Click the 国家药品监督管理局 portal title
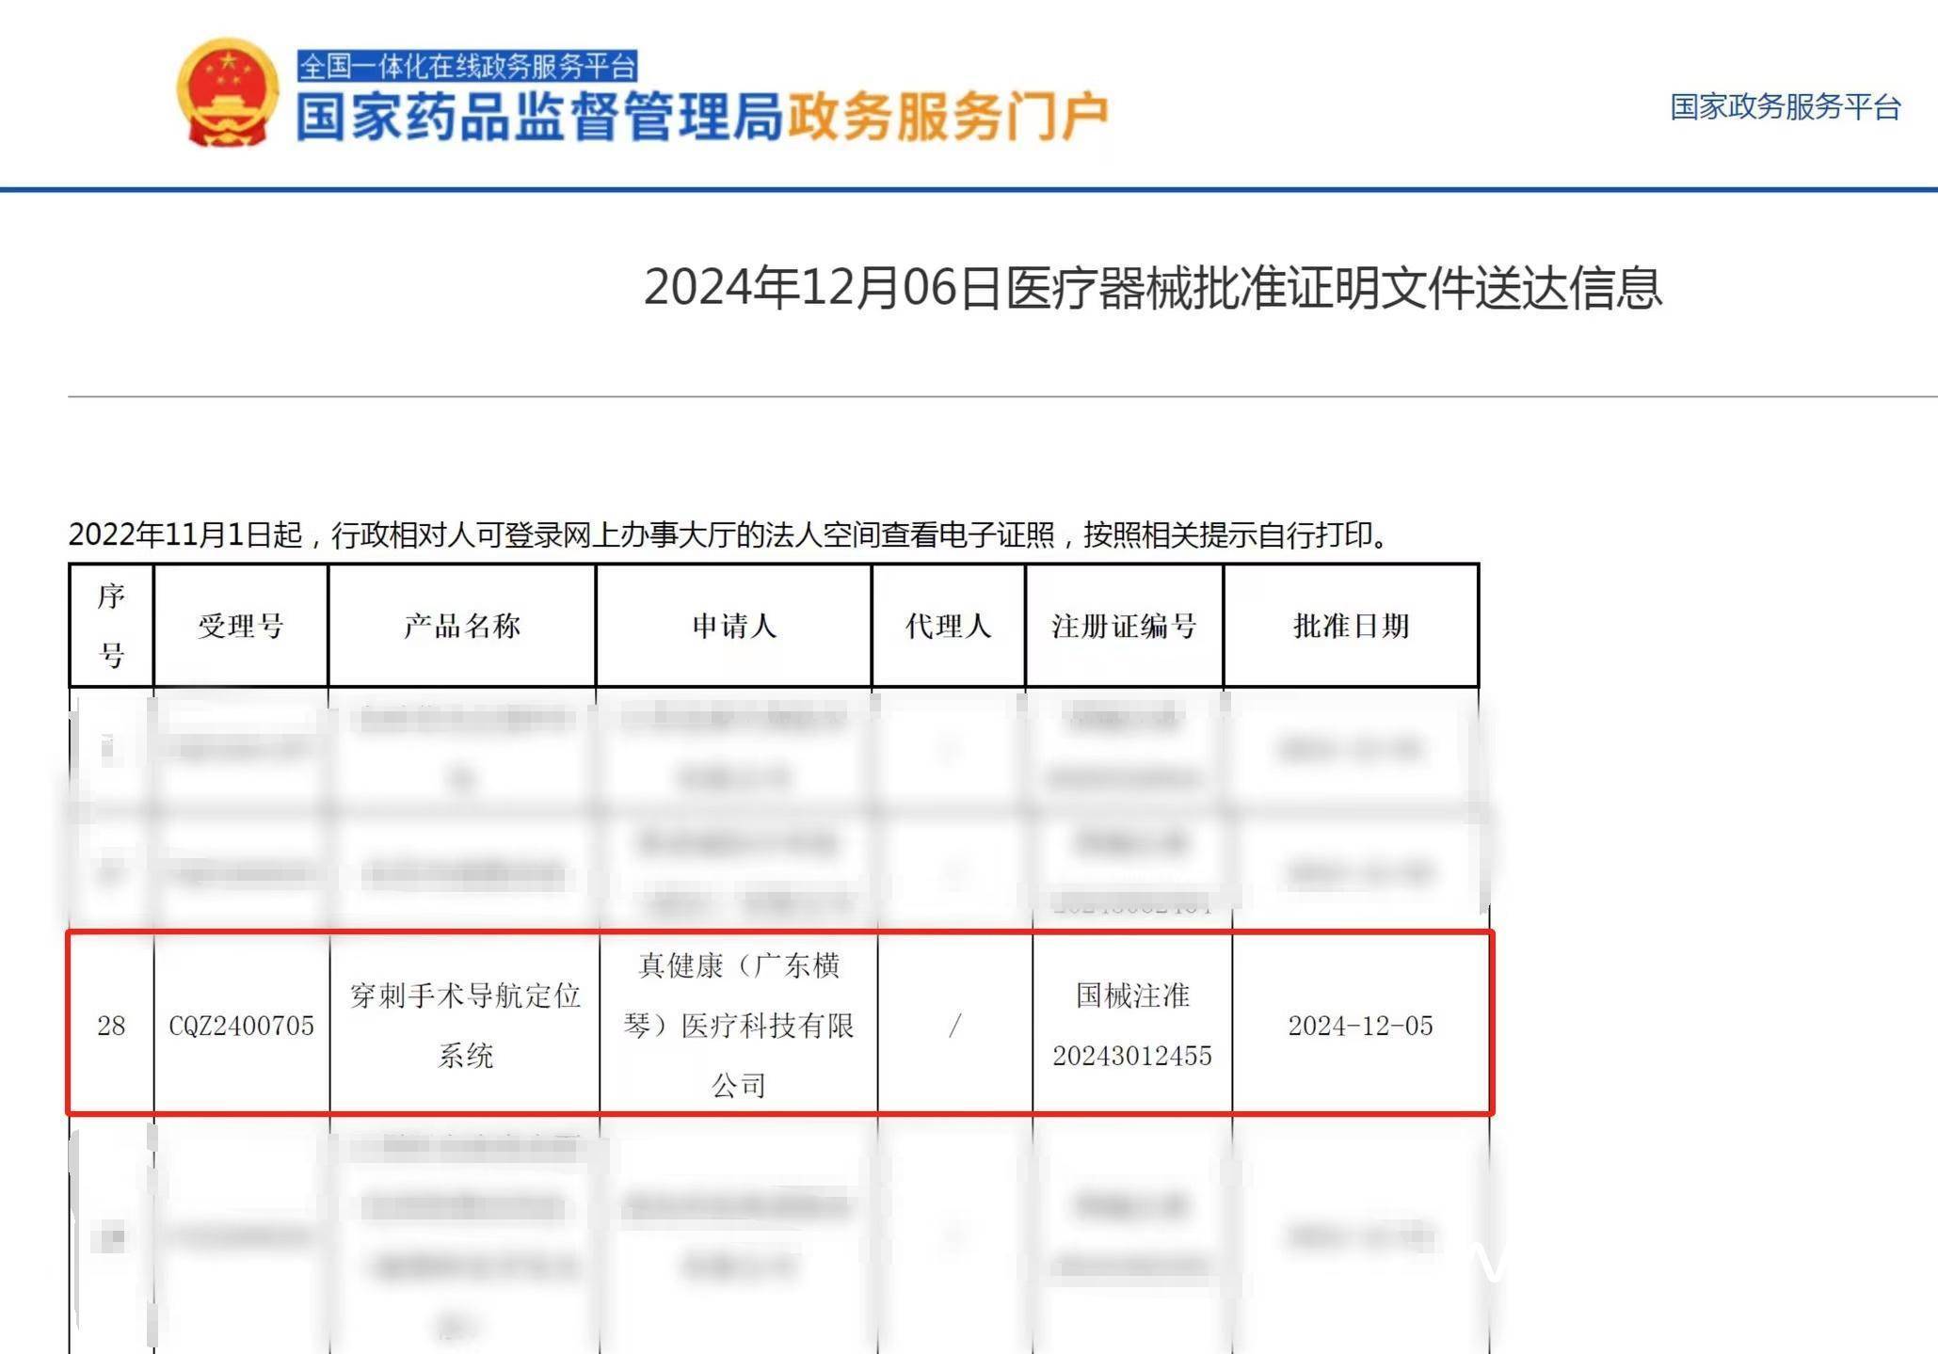Viewport: 1938px width, 1354px height. pos(539,117)
